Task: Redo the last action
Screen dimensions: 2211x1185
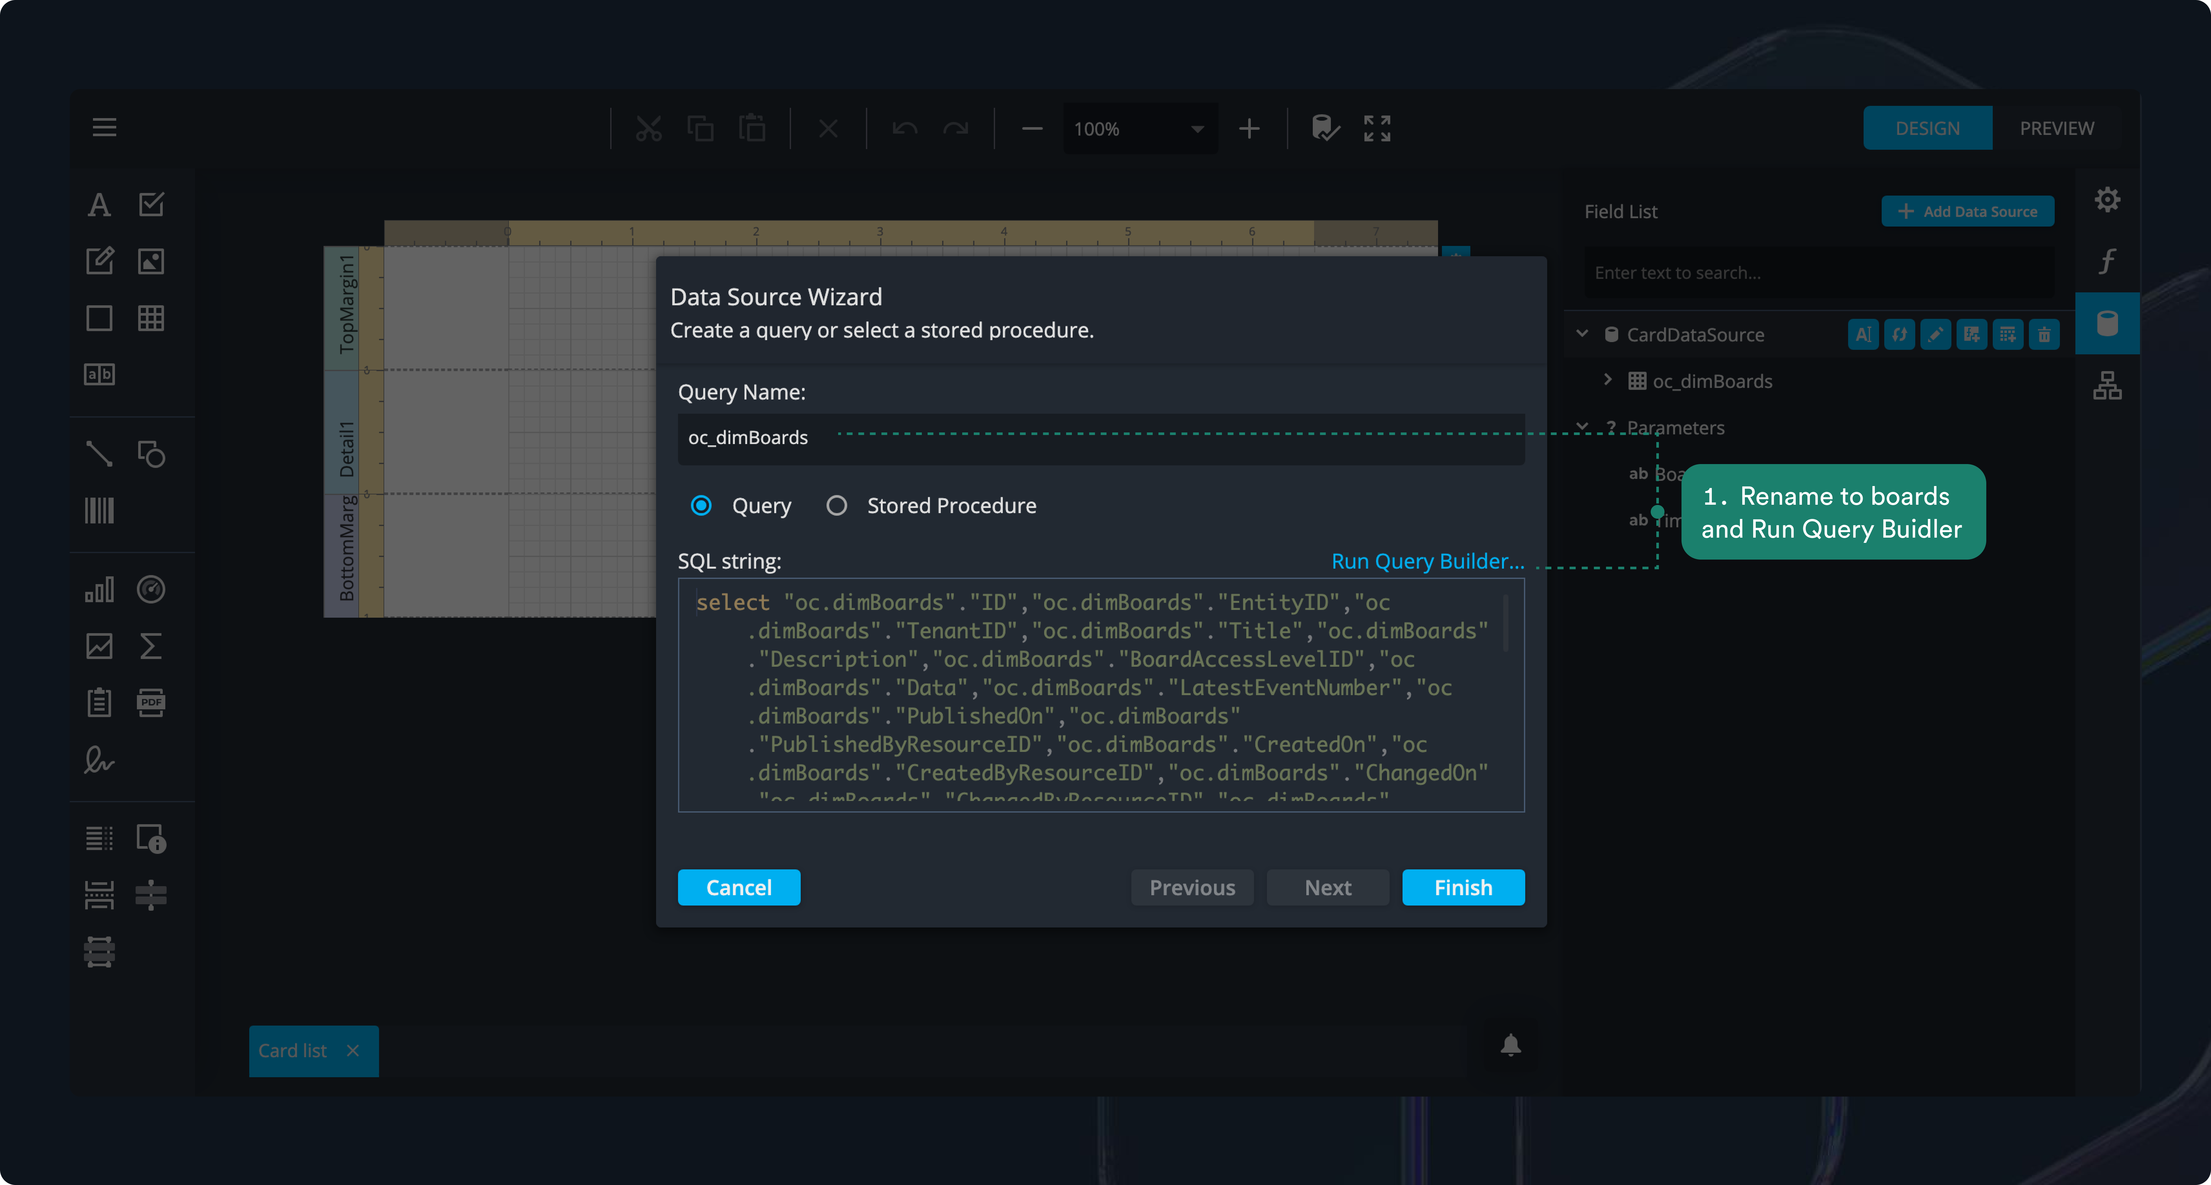Action: (956, 129)
